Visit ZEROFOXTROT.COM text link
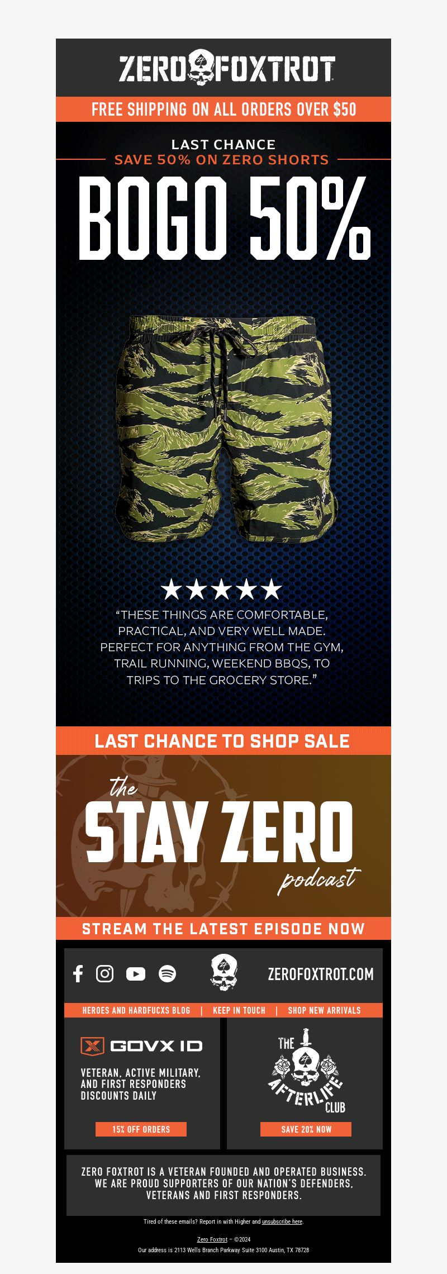447x1274 pixels. [x=321, y=974]
